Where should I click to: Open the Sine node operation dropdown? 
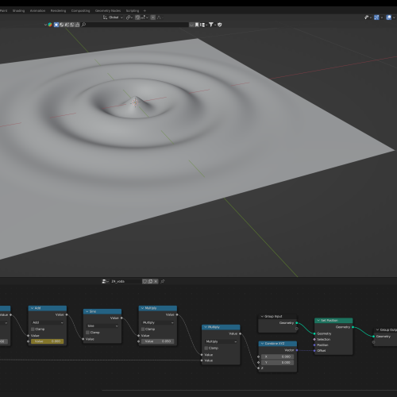(x=102, y=326)
